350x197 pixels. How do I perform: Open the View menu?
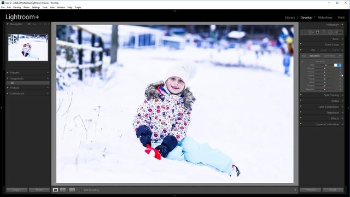point(52,7)
